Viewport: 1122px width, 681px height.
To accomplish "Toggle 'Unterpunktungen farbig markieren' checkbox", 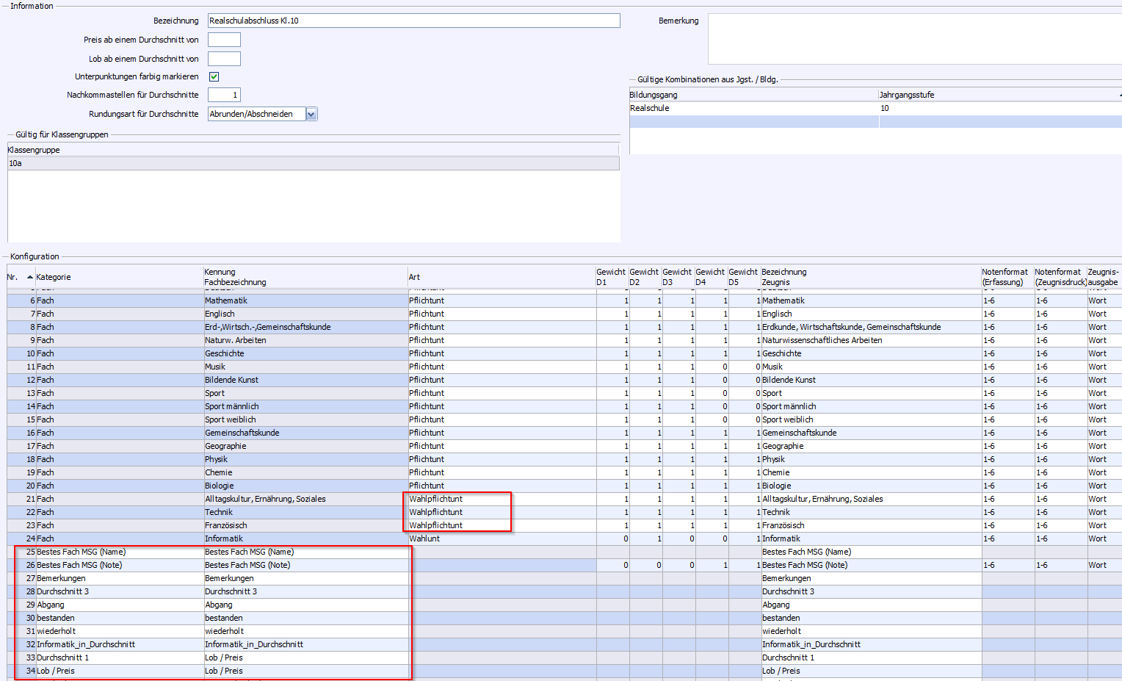I will [x=214, y=76].
